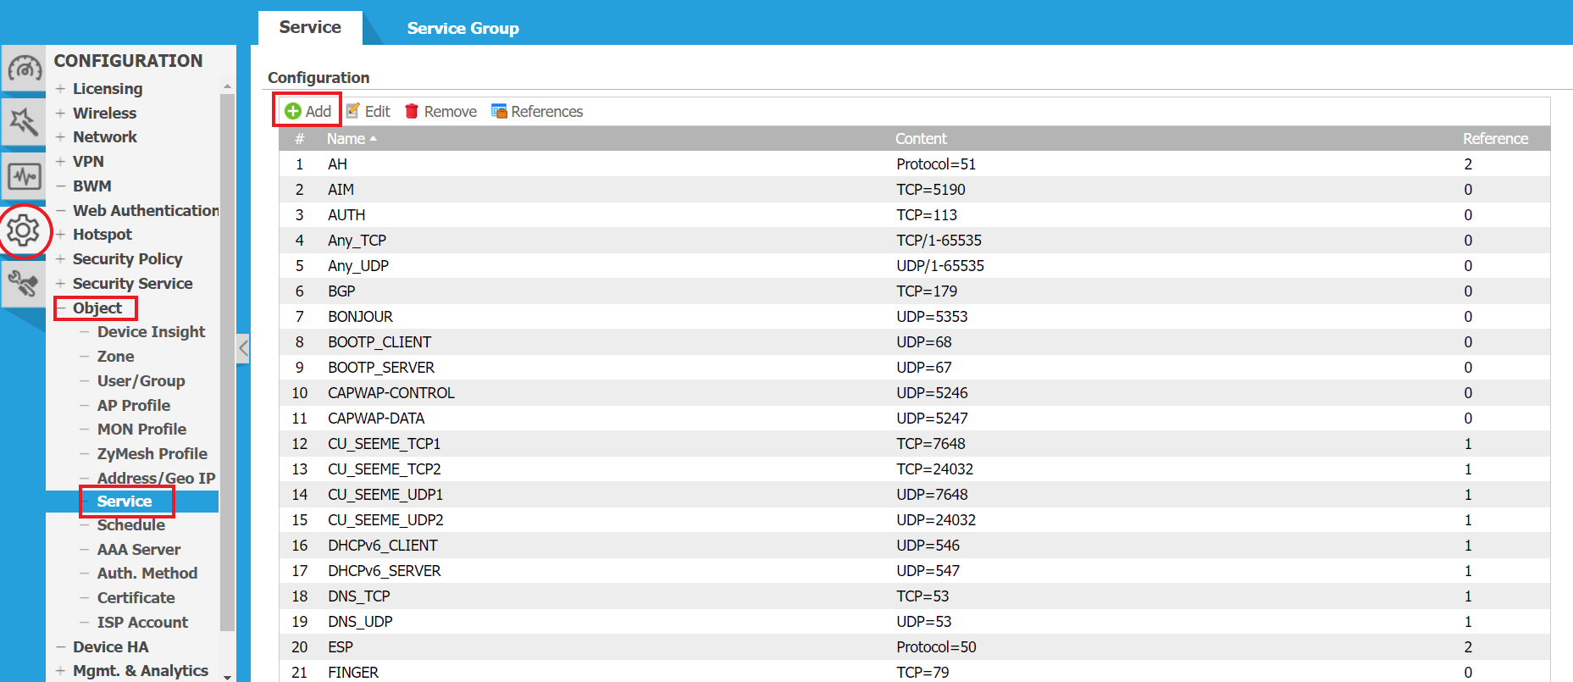Sort by the Reference column header

(x=1495, y=138)
